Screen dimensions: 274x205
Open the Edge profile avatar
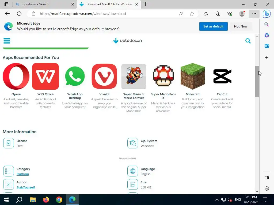[242, 14]
